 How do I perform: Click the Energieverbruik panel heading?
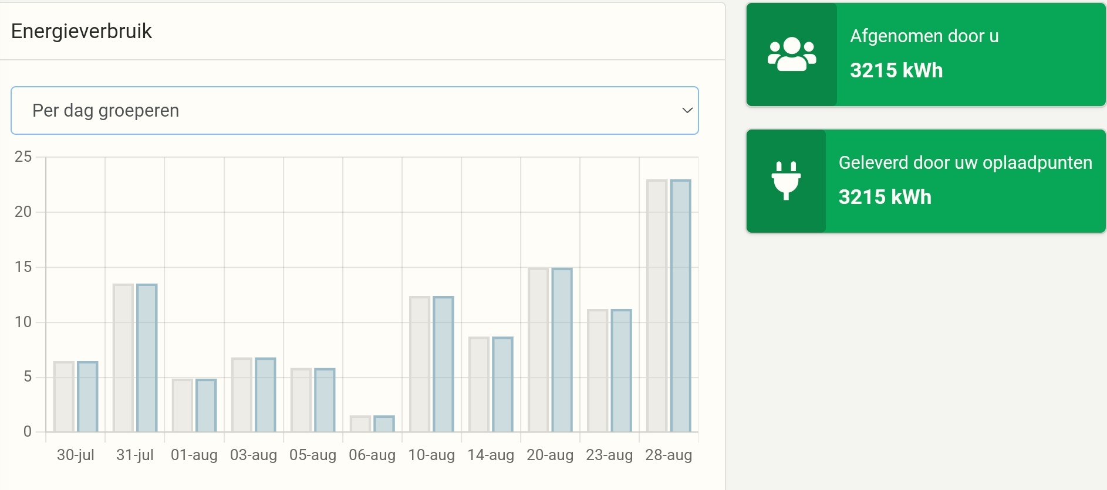(x=82, y=31)
